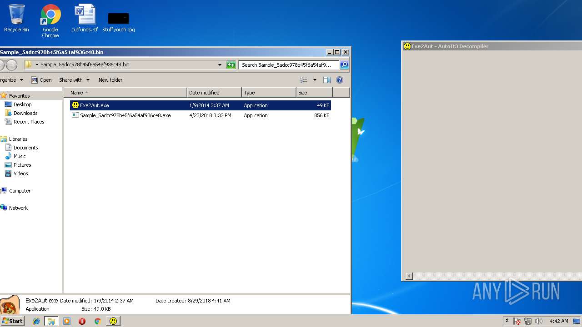Sort files by the Size column
This screenshot has width=582, height=327.
(314, 93)
